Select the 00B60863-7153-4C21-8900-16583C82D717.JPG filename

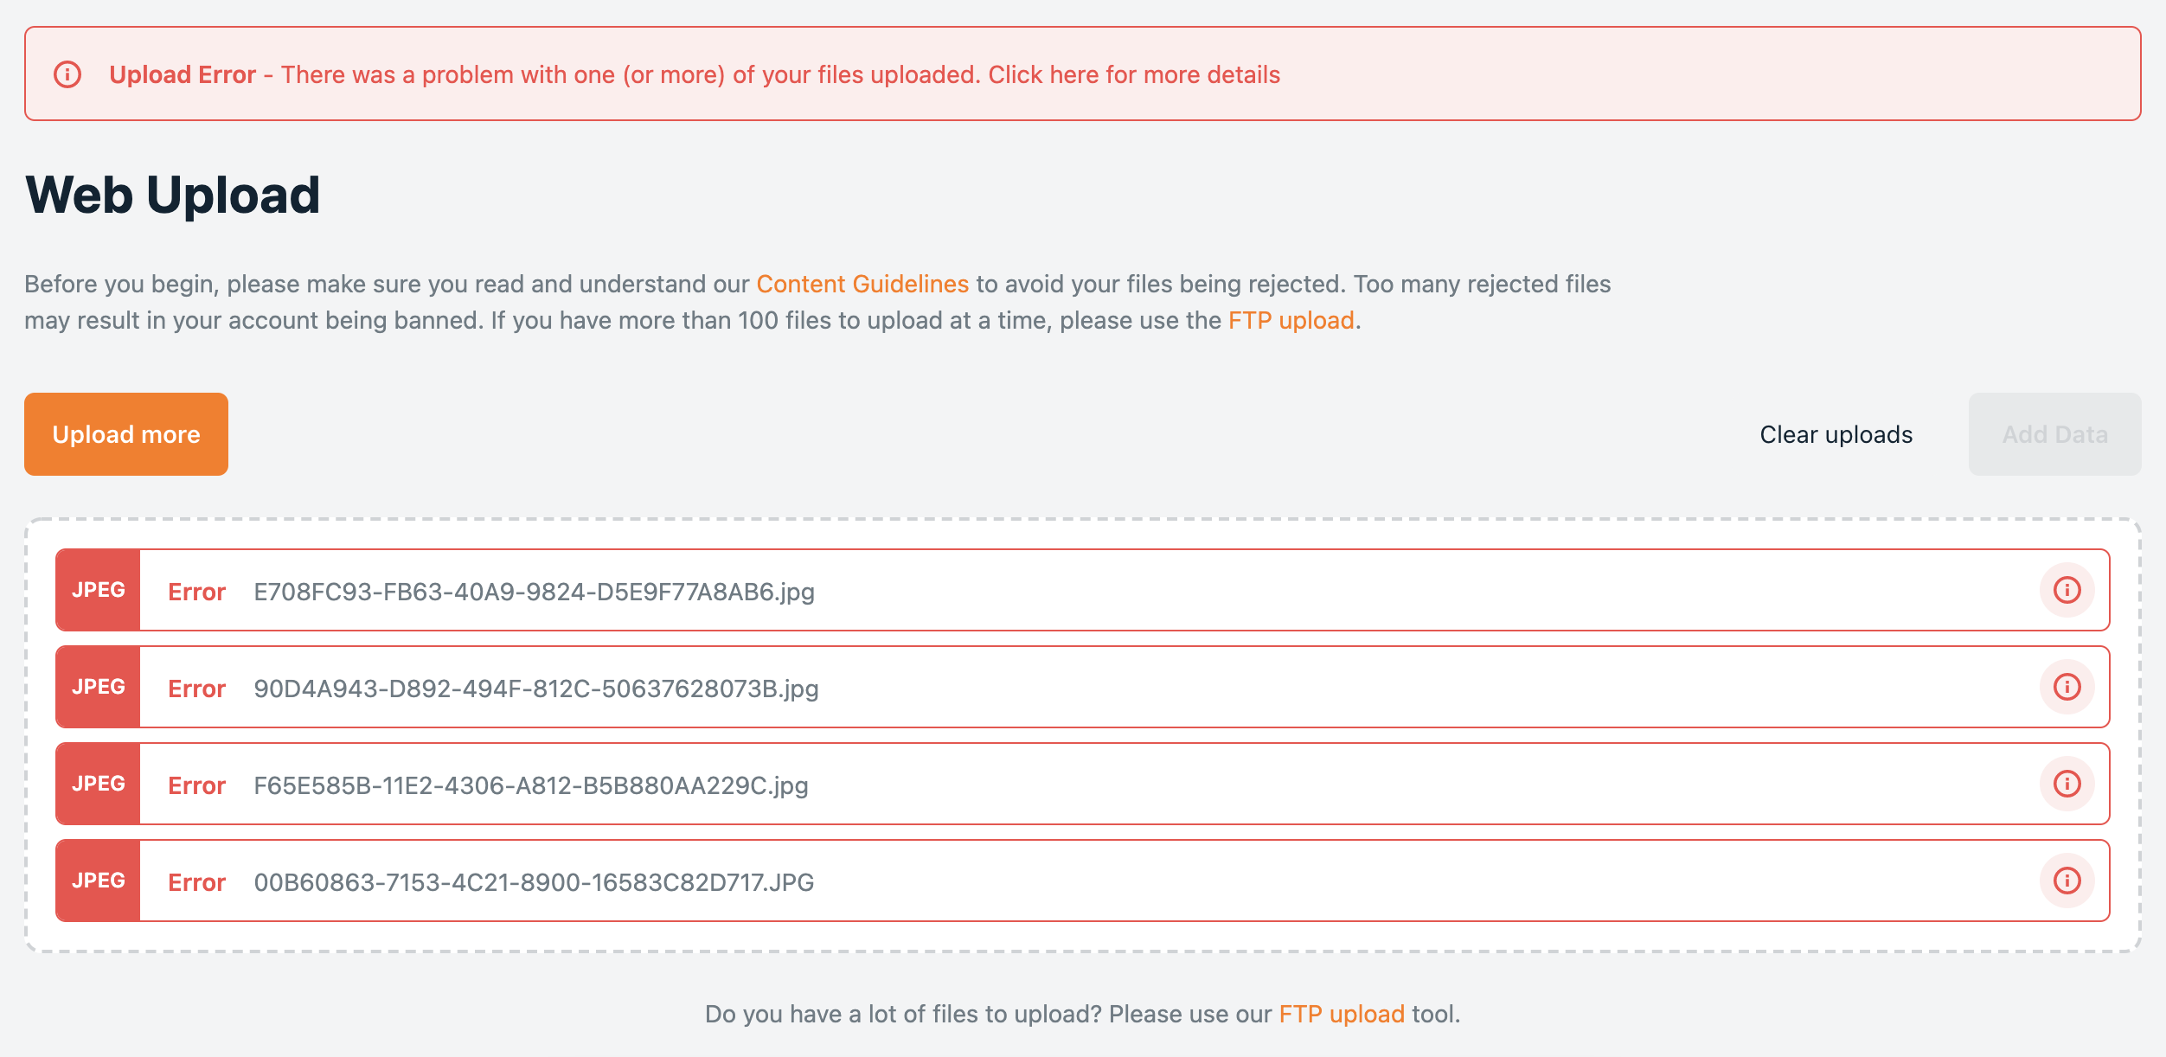534,882
